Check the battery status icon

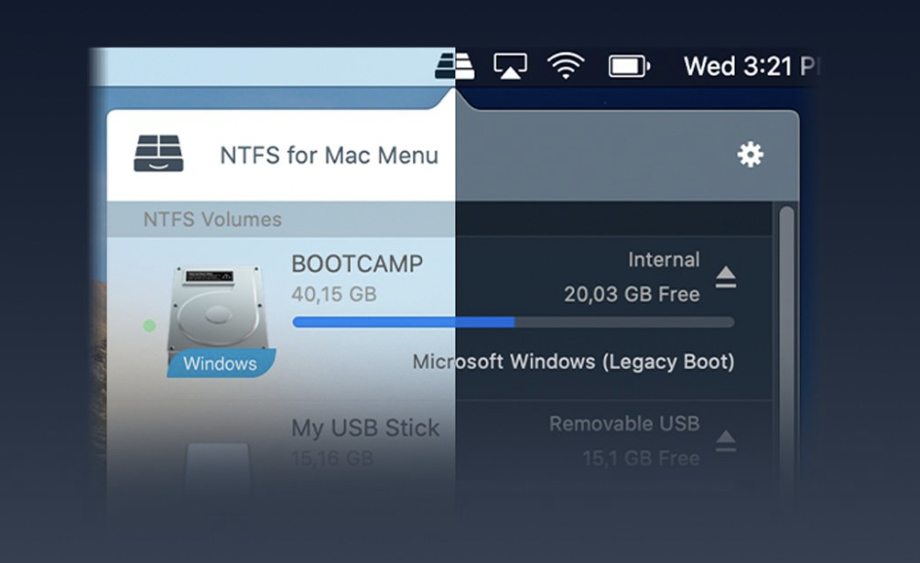(x=629, y=66)
